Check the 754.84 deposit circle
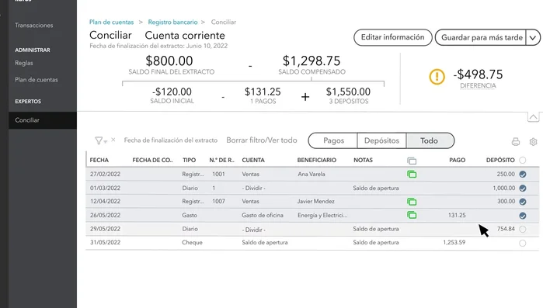The height and width of the screenshot is (308, 543). coord(523,229)
